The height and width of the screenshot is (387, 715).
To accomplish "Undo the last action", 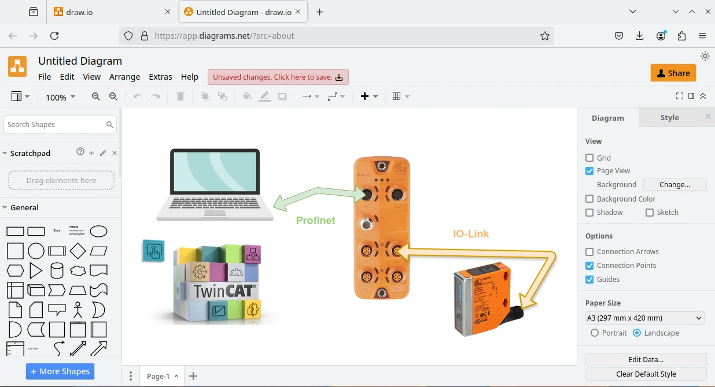I will coord(138,96).
